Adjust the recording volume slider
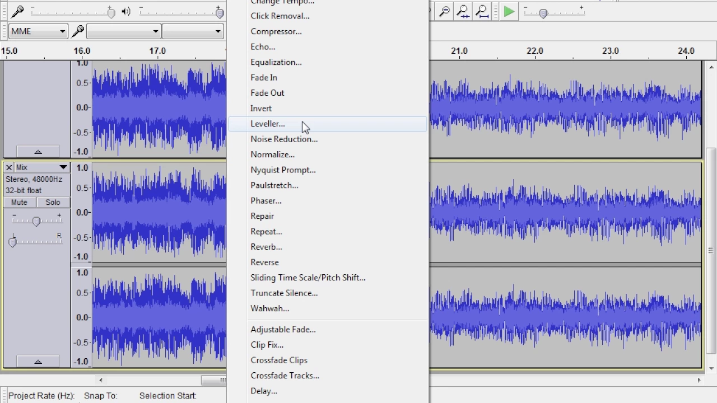 [111, 12]
